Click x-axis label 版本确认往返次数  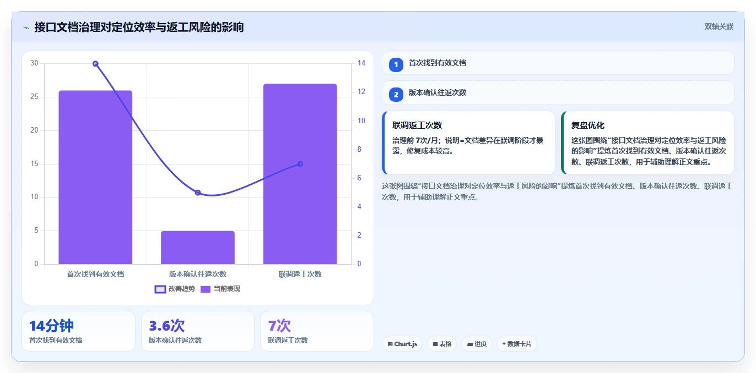point(198,273)
